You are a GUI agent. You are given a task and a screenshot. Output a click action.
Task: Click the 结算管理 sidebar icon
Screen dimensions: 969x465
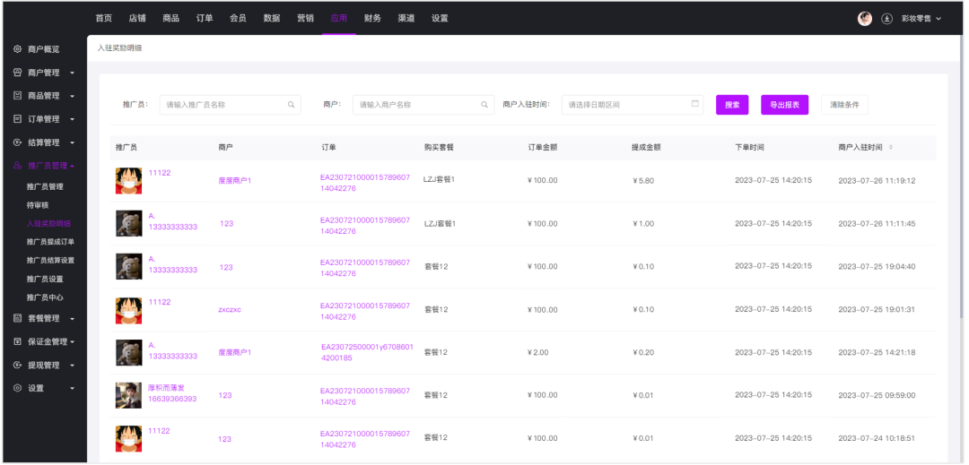pos(17,142)
